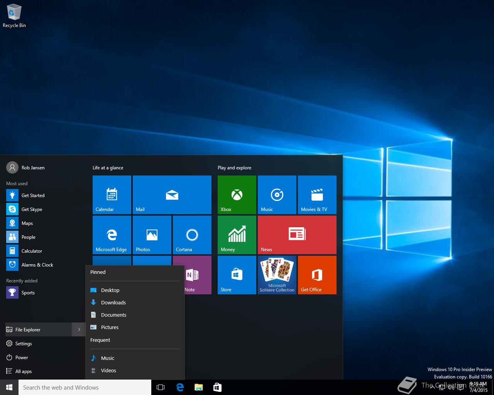The width and height of the screenshot is (494, 395).
Task: Click the Get Office tile
Action: (x=317, y=275)
